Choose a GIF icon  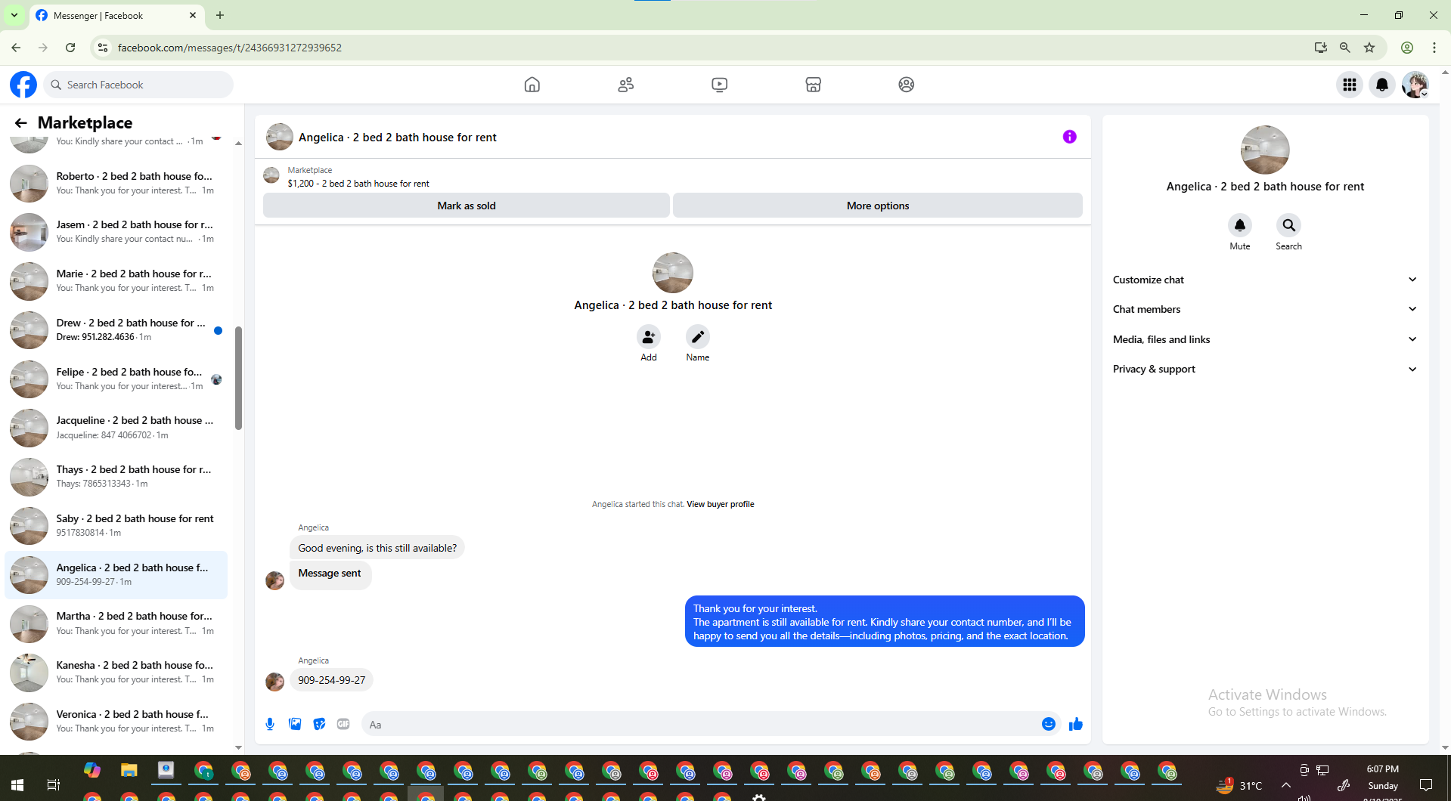pos(343,724)
